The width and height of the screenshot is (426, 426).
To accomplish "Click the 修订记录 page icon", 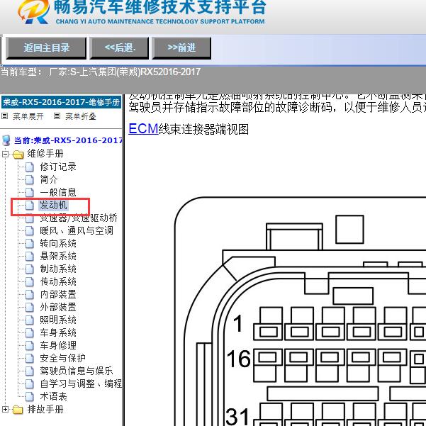I will coord(30,167).
